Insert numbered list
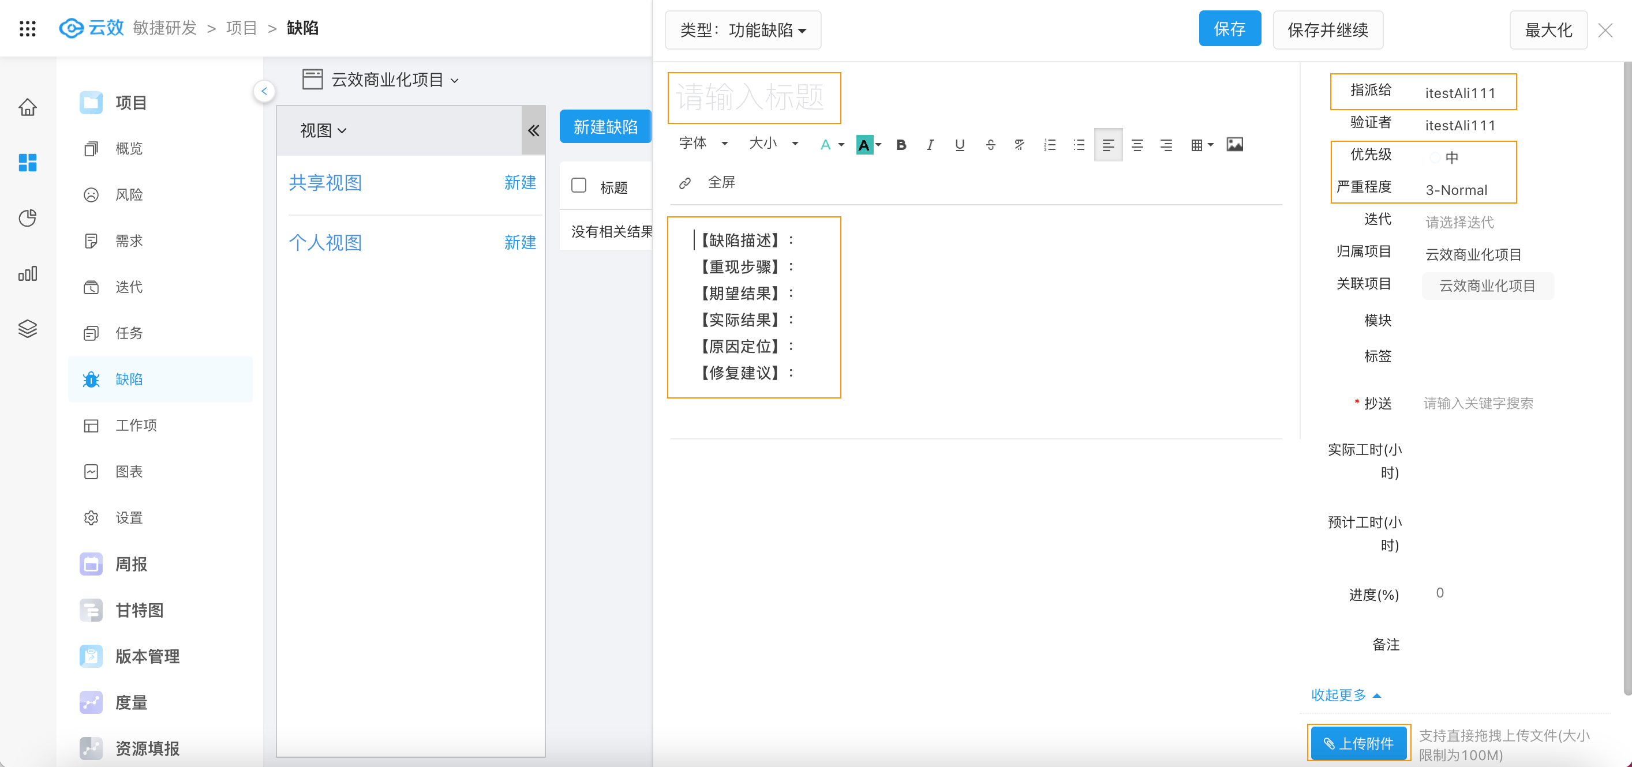Screen dimensions: 1632x767 click(x=1050, y=145)
